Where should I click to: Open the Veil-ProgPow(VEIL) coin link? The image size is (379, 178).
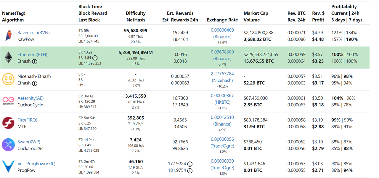pyautogui.click(x=36, y=163)
